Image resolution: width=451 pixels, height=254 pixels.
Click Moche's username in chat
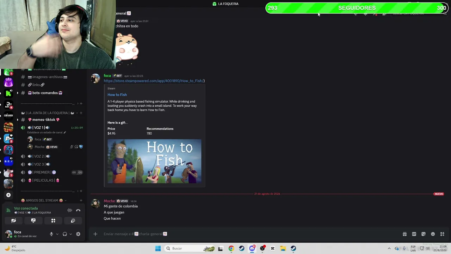click(x=109, y=201)
